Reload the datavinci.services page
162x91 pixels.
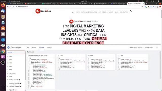(13, 7)
